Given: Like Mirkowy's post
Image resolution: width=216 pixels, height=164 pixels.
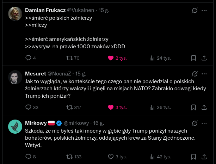Looking at the screenshot, I should pos(111,157).
